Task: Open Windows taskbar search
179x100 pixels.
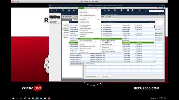Action: [17, 98]
